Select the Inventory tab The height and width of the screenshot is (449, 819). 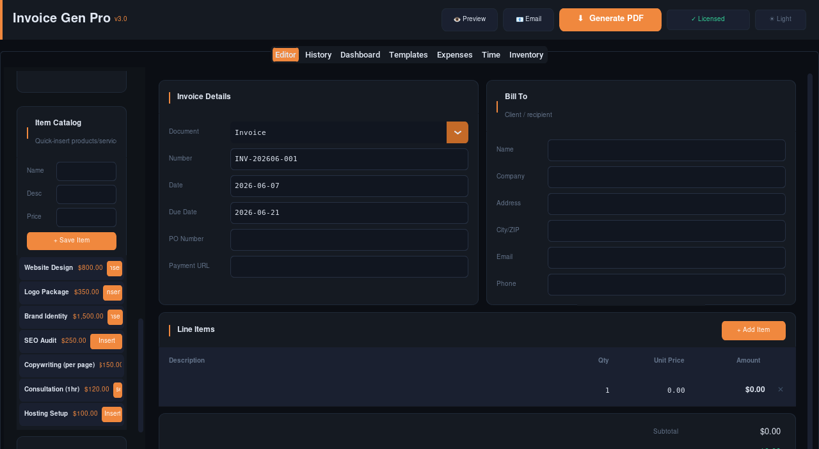click(527, 55)
